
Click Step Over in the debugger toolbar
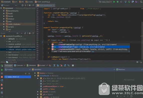point(54,65)
